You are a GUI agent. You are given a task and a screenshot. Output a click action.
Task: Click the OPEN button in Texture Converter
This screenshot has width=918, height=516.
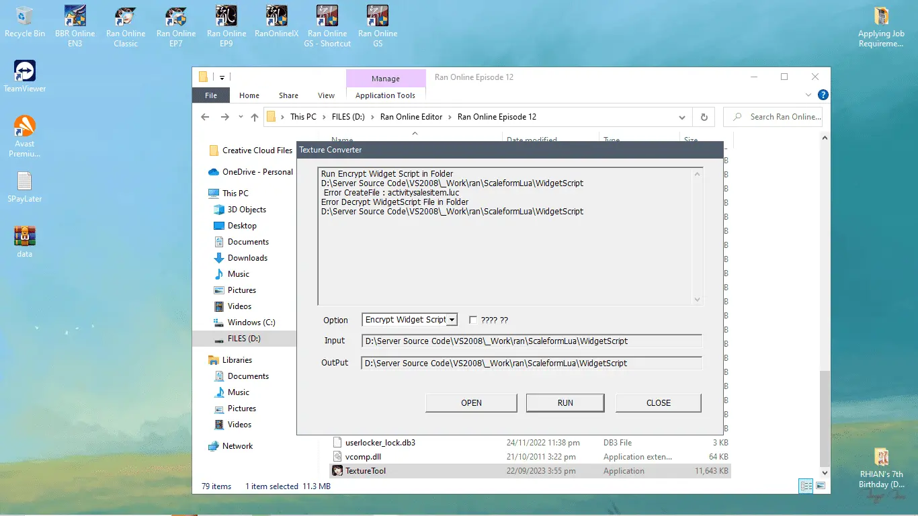pos(471,403)
